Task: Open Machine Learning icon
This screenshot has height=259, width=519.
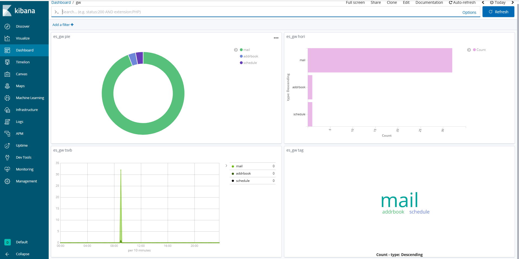Action: (x=7, y=98)
